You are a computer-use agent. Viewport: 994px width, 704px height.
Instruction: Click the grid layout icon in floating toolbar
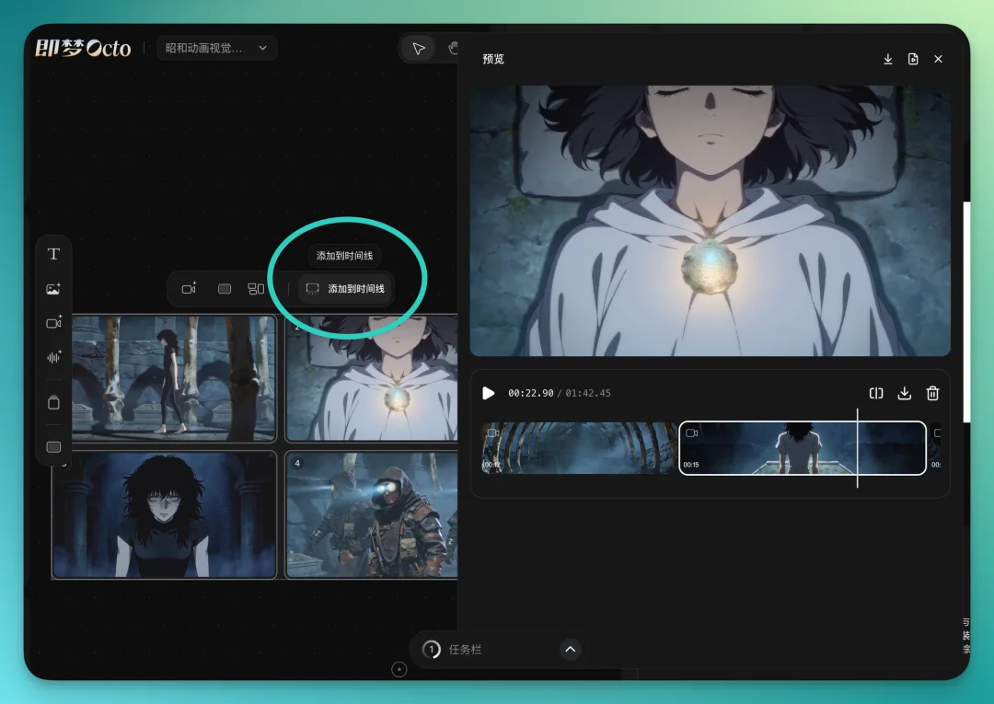(x=256, y=289)
